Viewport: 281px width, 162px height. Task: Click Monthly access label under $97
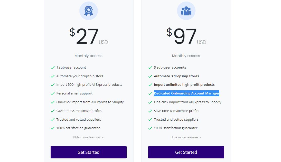186,56
